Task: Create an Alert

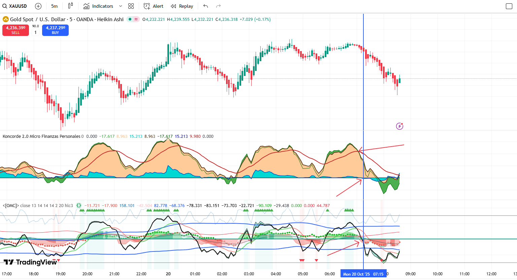Action: [154, 6]
